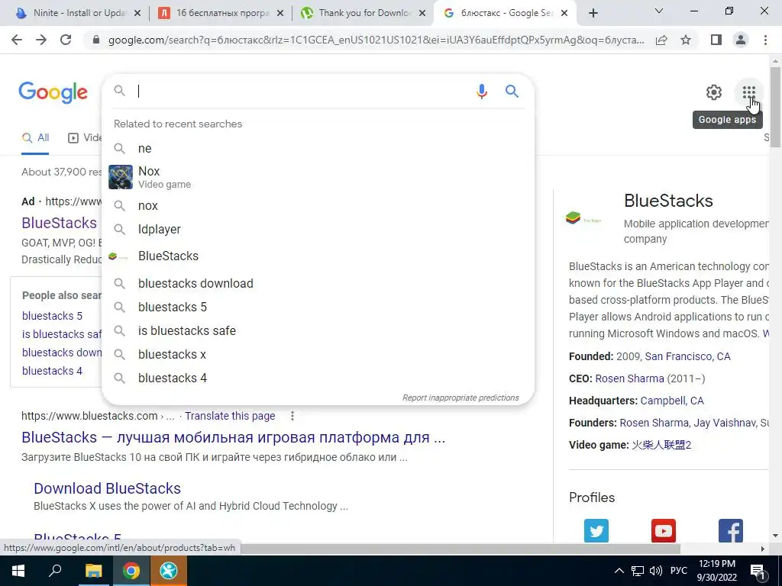782x586 pixels.
Task: Open the network icon in the system tray
Action: pos(638,571)
